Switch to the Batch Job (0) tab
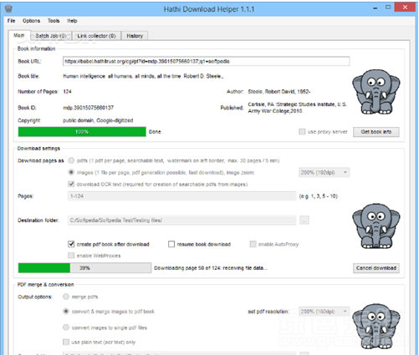The height and width of the screenshot is (355, 419). point(51,36)
